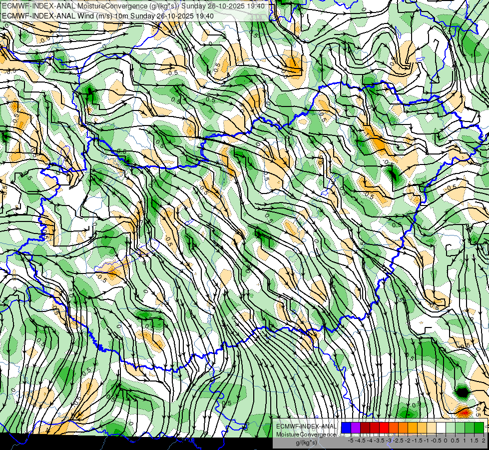Click the 'ECMWF-INDEX-ANAL' label in the legend box
This screenshot has height=450, width=489.
307,426
